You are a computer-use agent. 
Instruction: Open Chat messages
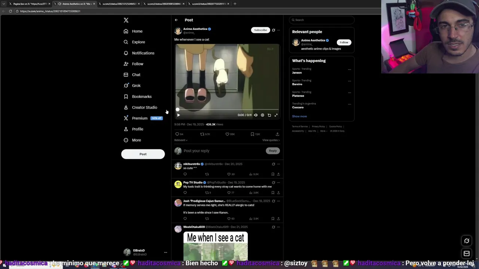pos(132,75)
